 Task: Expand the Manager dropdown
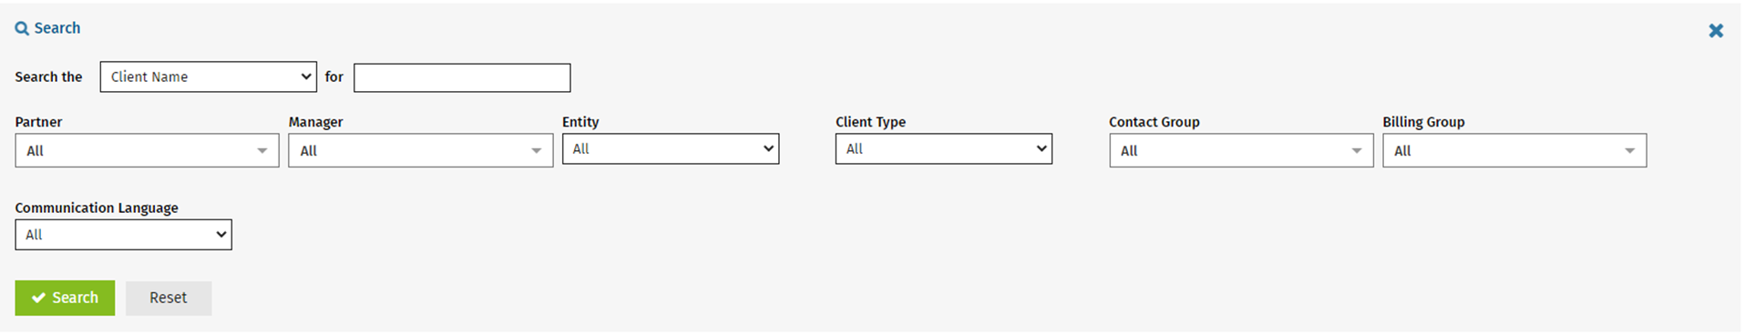[x=421, y=151]
